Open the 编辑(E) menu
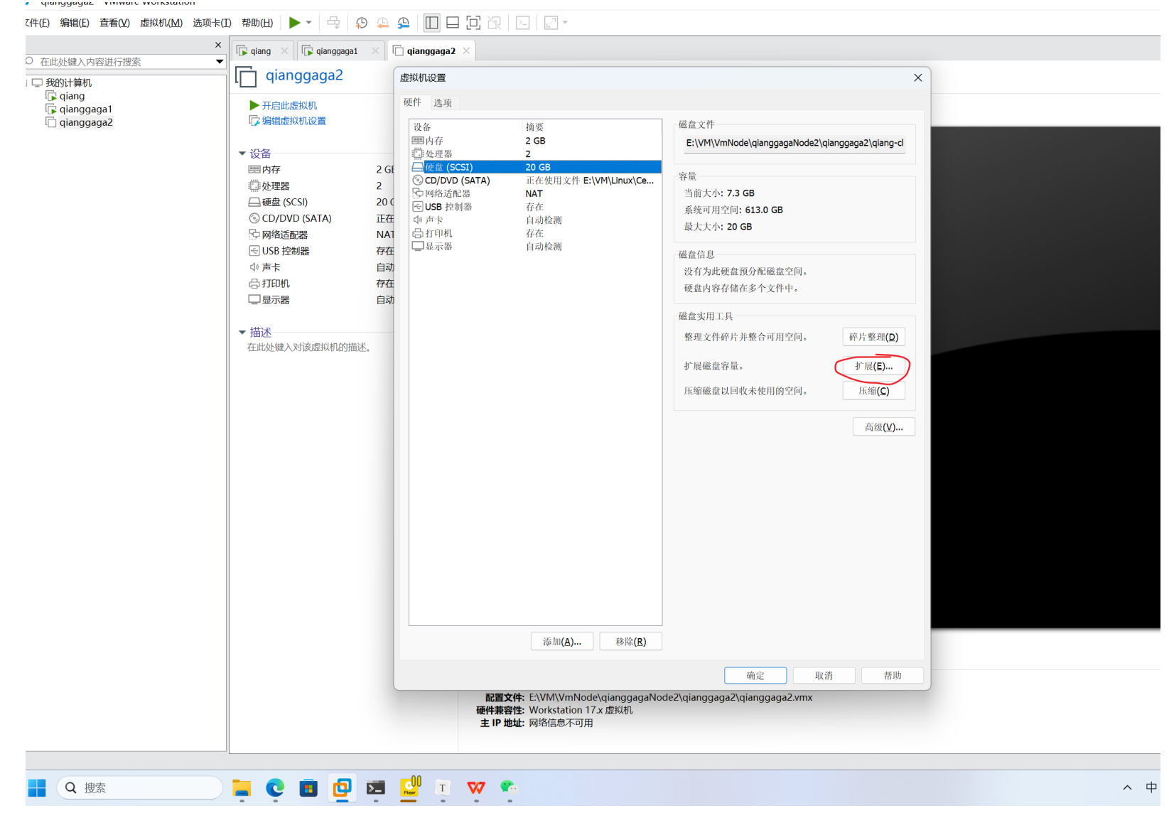The height and width of the screenshot is (813, 1169). (x=75, y=23)
